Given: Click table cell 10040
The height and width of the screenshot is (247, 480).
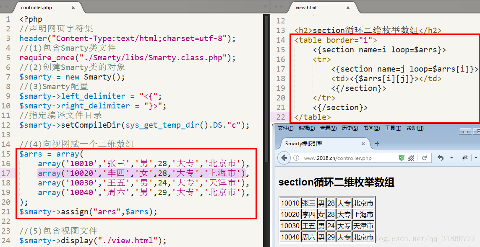Looking at the screenshot, I should click(x=290, y=237).
